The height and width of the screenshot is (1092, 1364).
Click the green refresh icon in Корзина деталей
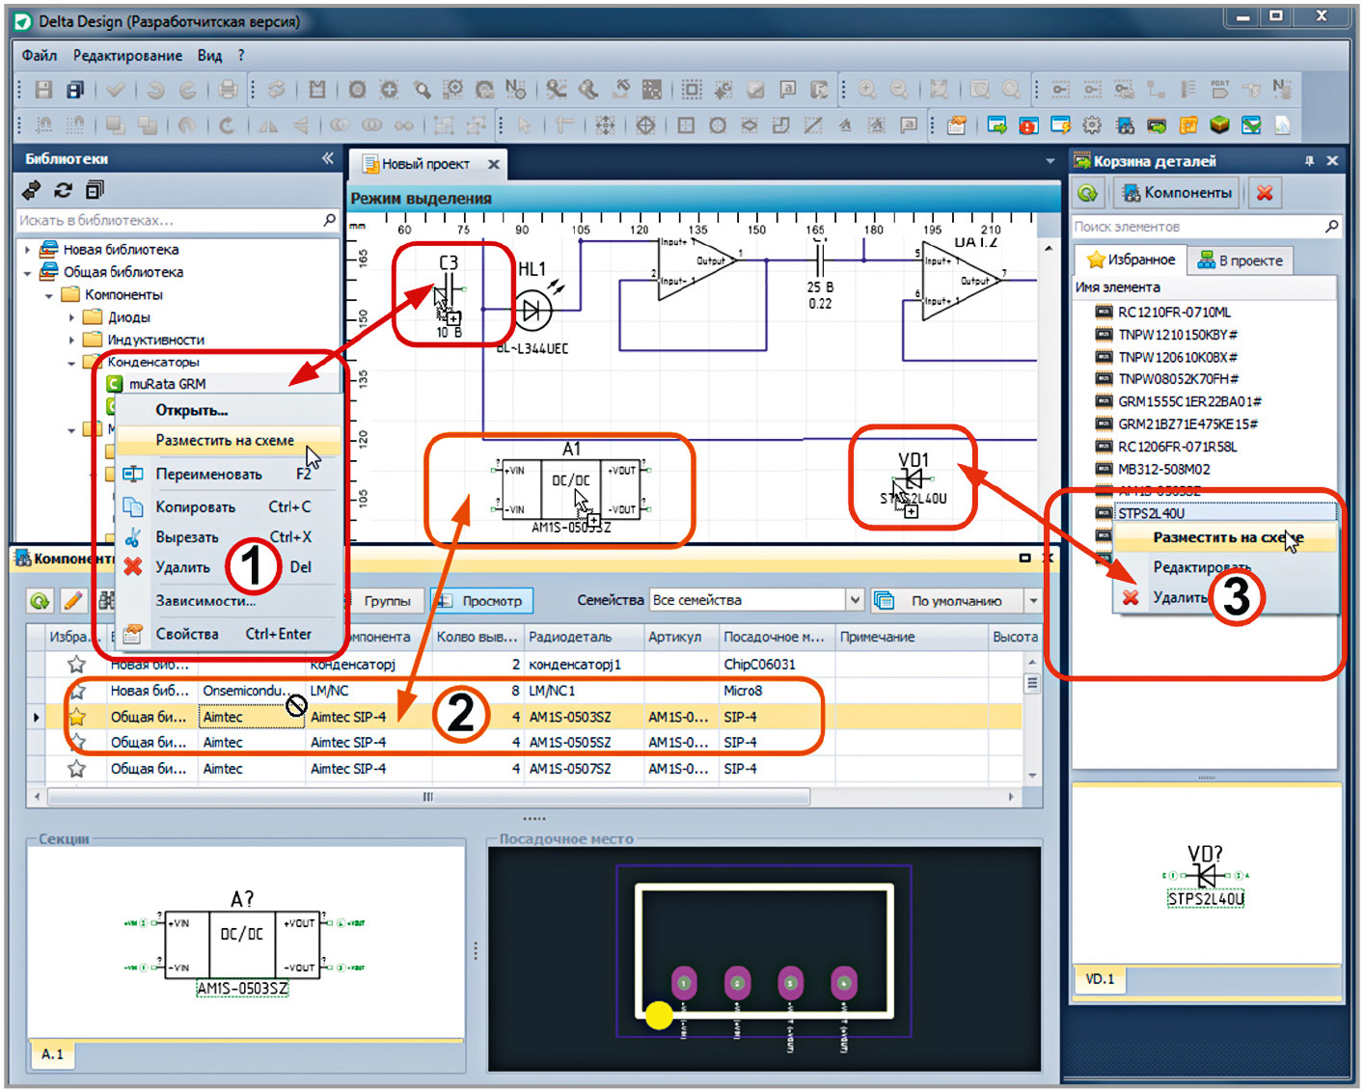click(1088, 193)
